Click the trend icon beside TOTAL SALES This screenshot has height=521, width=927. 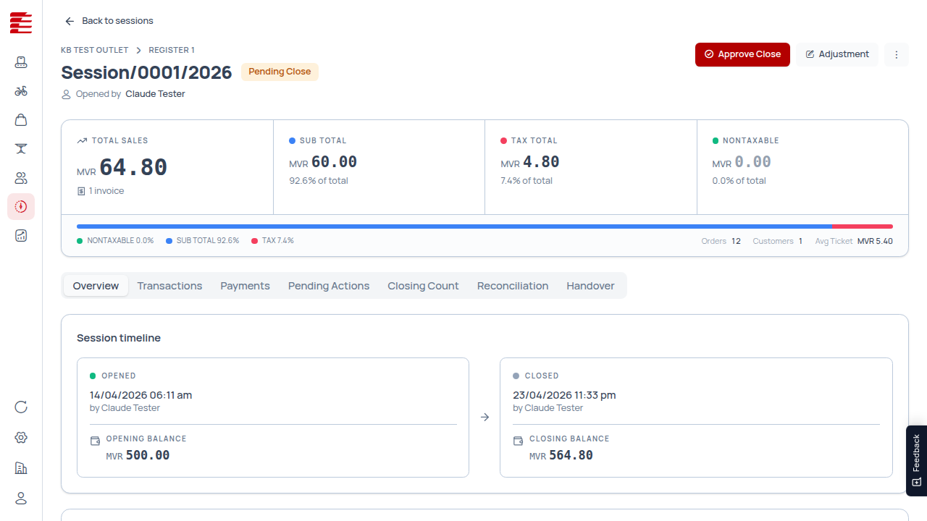tap(82, 140)
